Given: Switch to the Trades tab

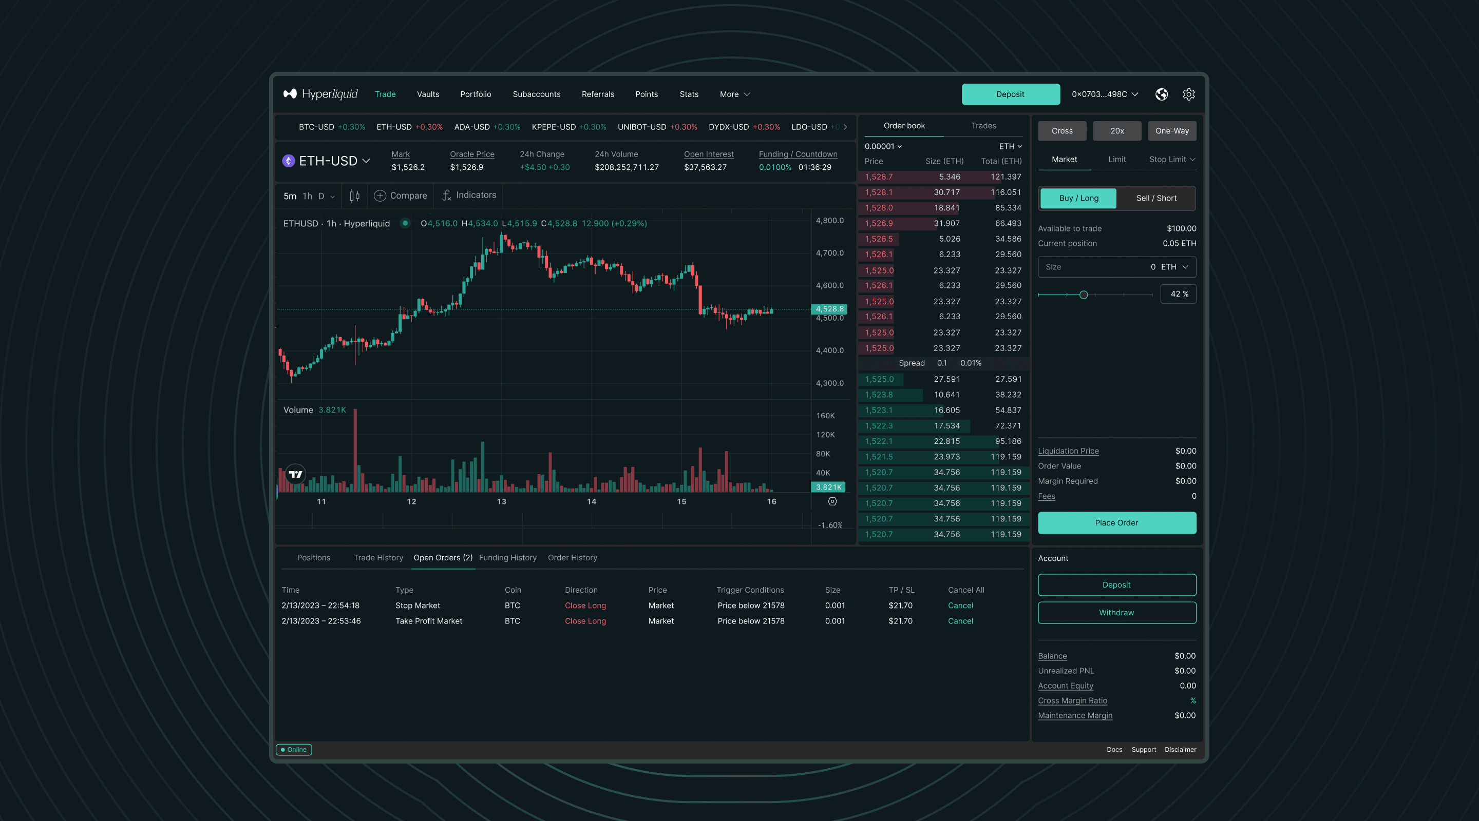Looking at the screenshot, I should 983,126.
